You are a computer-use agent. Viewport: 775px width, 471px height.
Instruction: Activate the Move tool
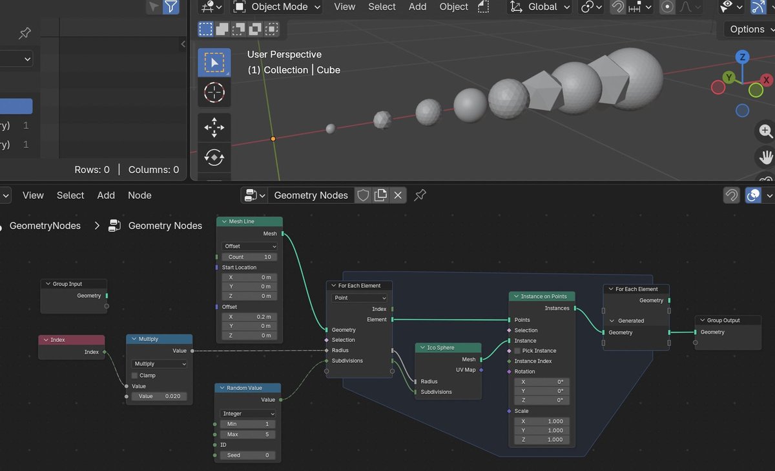(x=214, y=127)
